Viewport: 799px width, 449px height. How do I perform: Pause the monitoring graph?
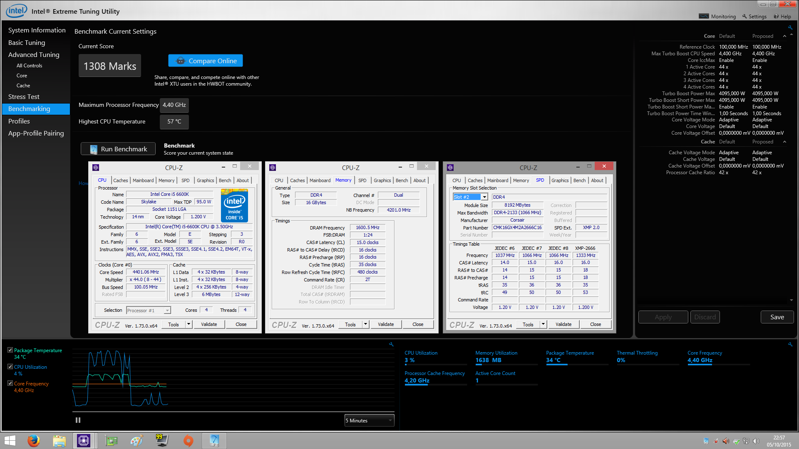78,420
